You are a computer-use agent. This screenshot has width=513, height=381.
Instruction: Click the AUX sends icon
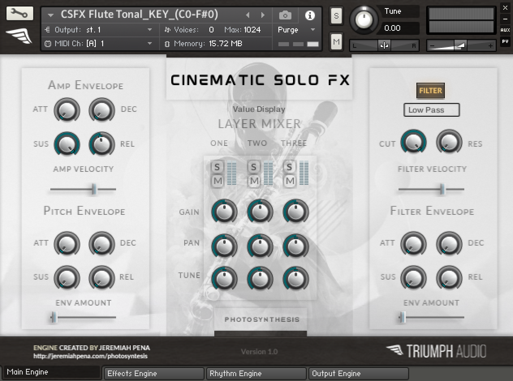pos(505,30)
